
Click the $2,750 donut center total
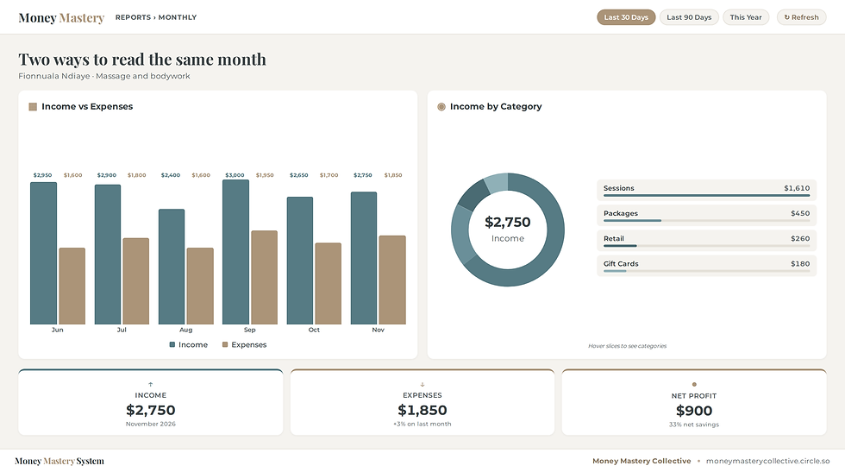508,223
